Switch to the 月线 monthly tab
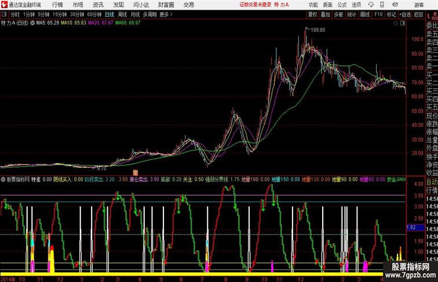This screenshot has height=282, width=438. coord(135,14)
